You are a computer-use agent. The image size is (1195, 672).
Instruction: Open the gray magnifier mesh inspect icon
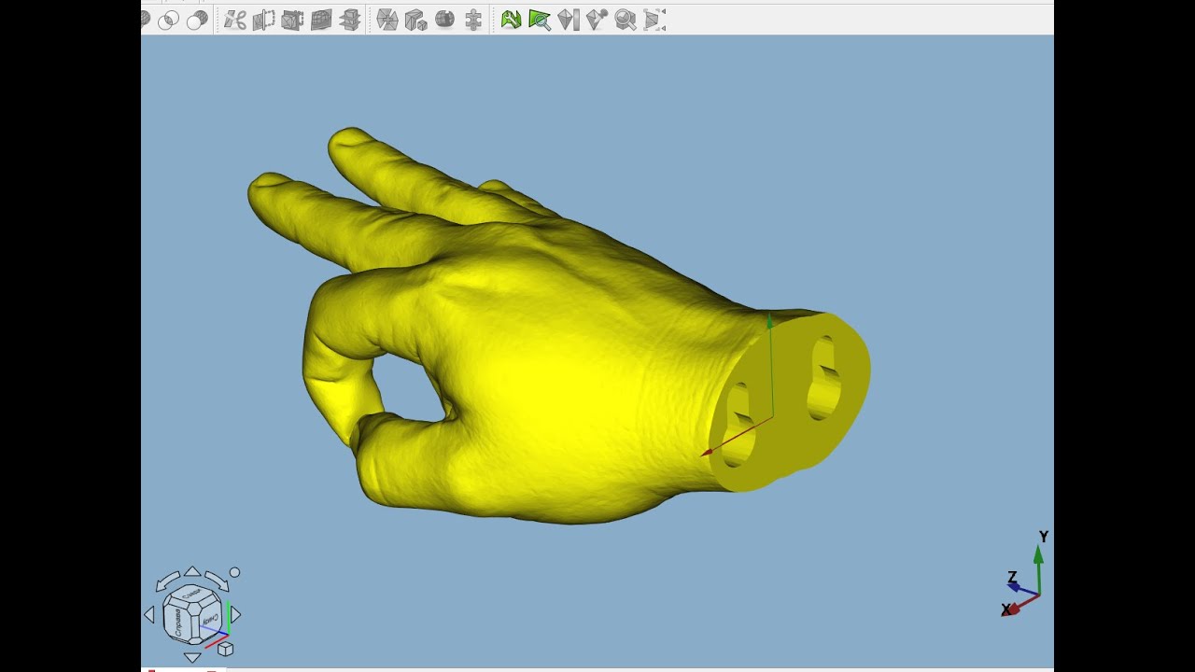(x=626, y=20)
